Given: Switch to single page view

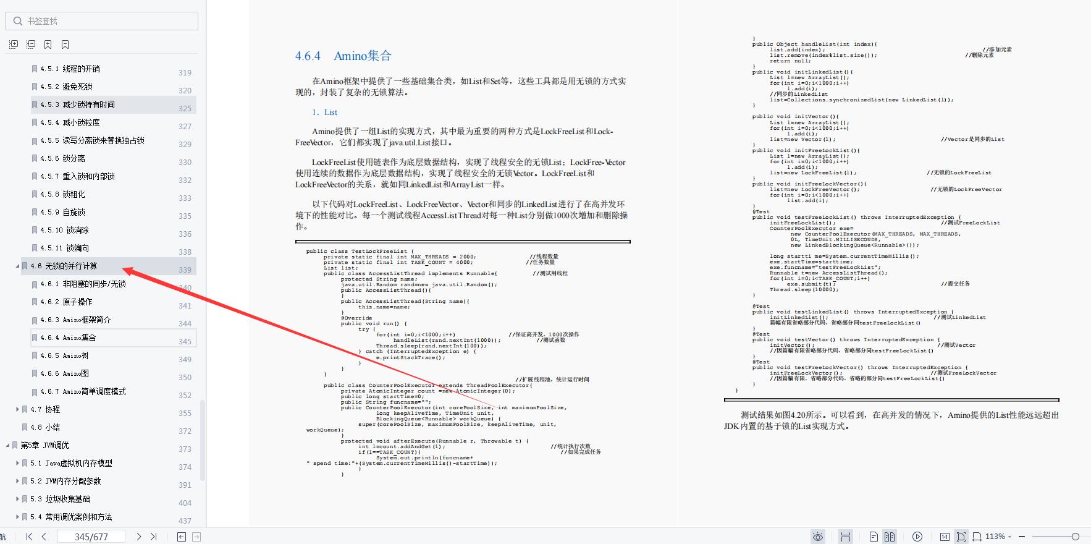Looking at the screenshot, I should (874, 537).
